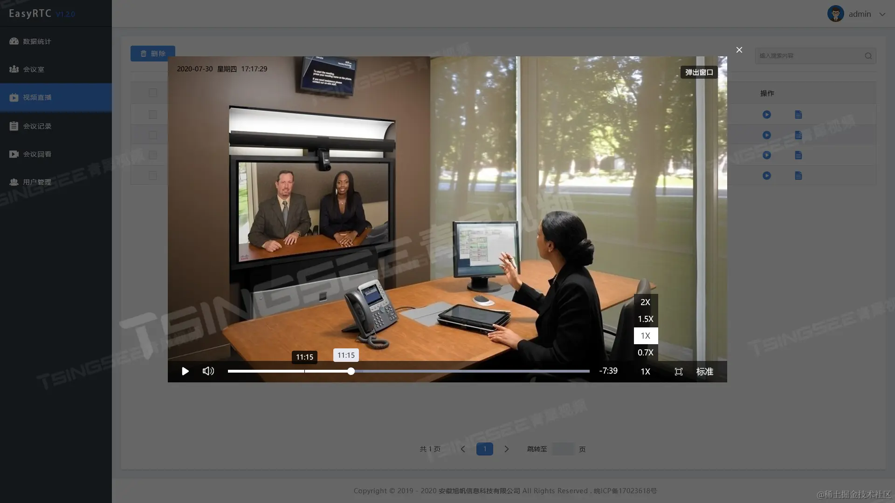Click play icon in first table row

pos(767,115)
